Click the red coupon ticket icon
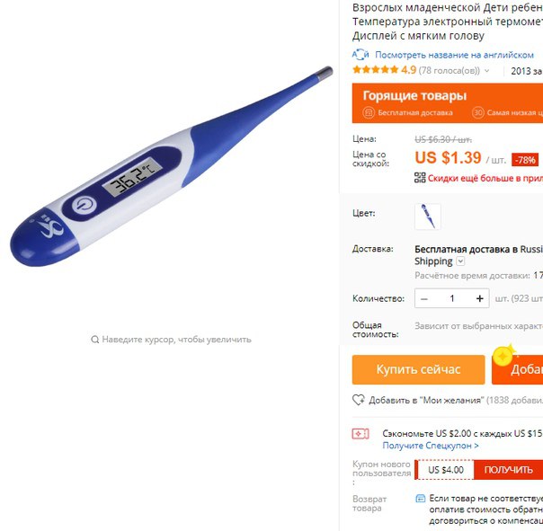The image size is (543, 531). click(x=361, y=434)
